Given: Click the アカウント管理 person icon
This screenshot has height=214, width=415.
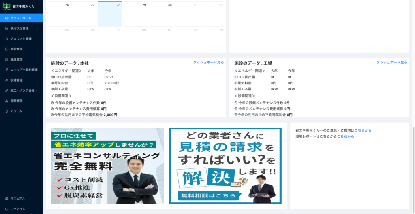Looking at the screenshot, I should pos(6,39).
